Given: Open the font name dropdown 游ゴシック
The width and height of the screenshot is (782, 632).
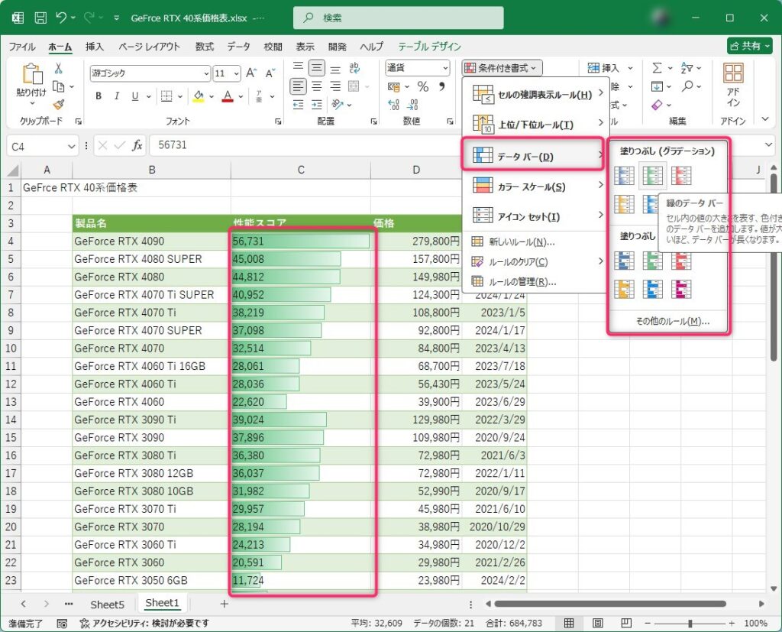Looking at the screenshot, I should pos(205,73).
